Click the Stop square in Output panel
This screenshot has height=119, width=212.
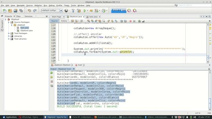(52, 82)
